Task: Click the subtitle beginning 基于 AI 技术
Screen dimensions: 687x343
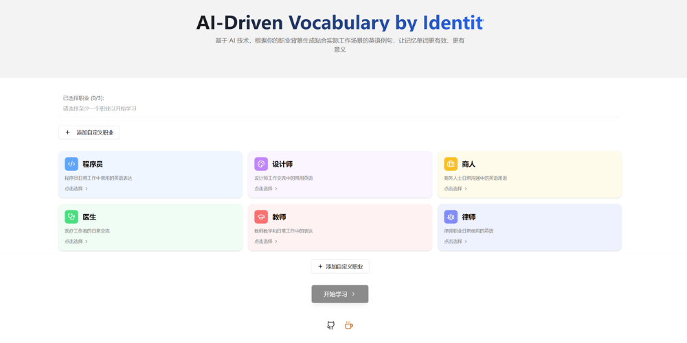Action: click(x=340, y=45)
